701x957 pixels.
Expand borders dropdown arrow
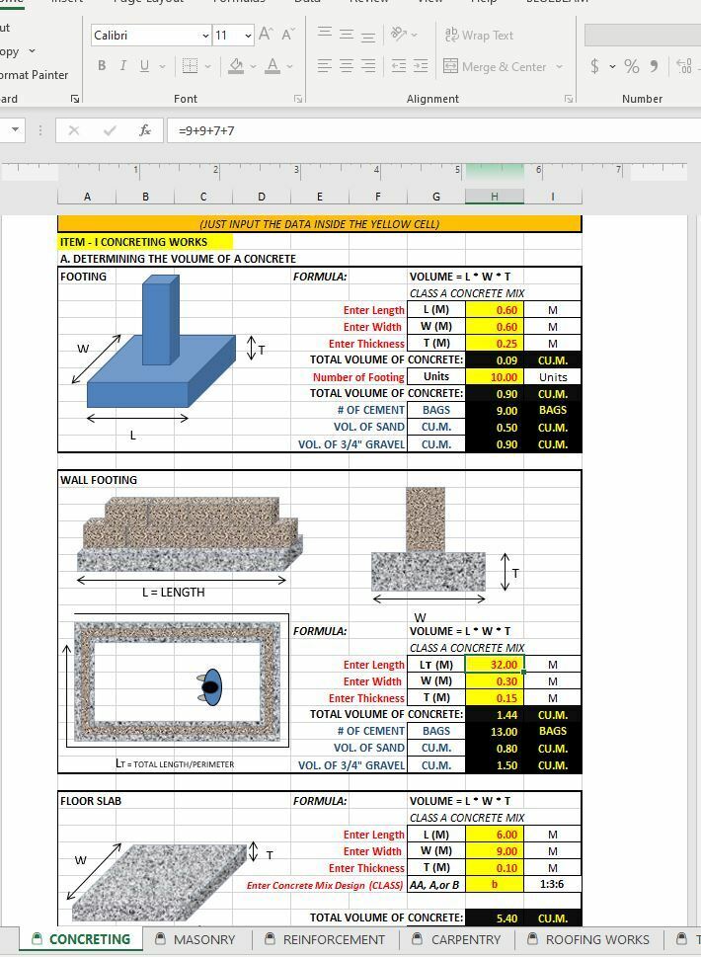point(208,66)
